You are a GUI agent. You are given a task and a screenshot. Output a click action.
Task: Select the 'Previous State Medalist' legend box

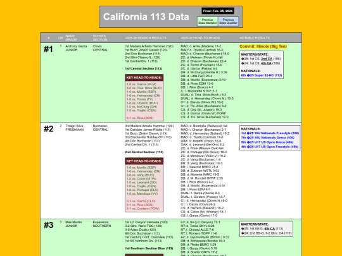pyautogui.click(x=208, y=21)
